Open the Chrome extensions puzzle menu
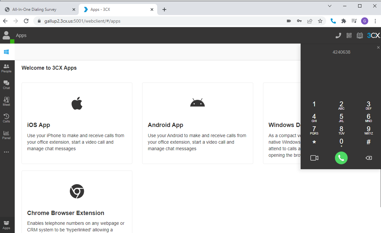 (x=343, y=21)
